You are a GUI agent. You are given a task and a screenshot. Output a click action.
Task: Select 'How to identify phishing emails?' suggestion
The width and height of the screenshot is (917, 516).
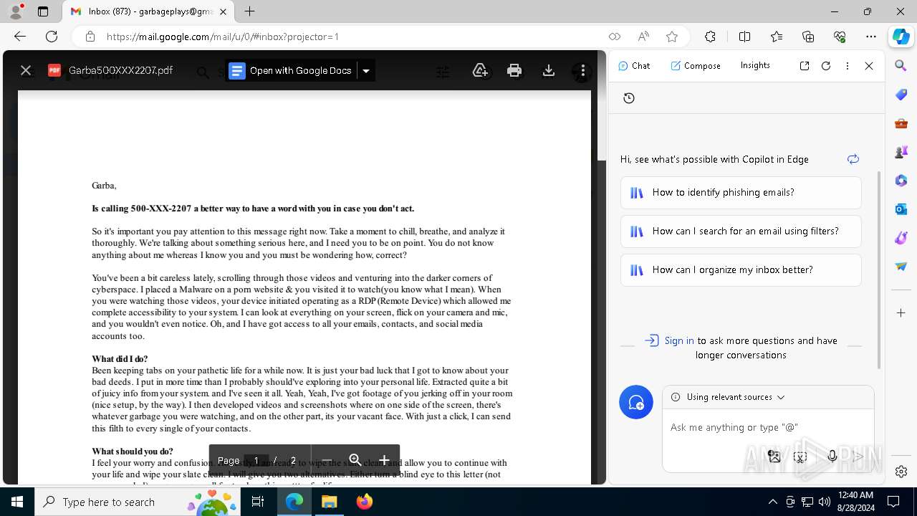741,192
